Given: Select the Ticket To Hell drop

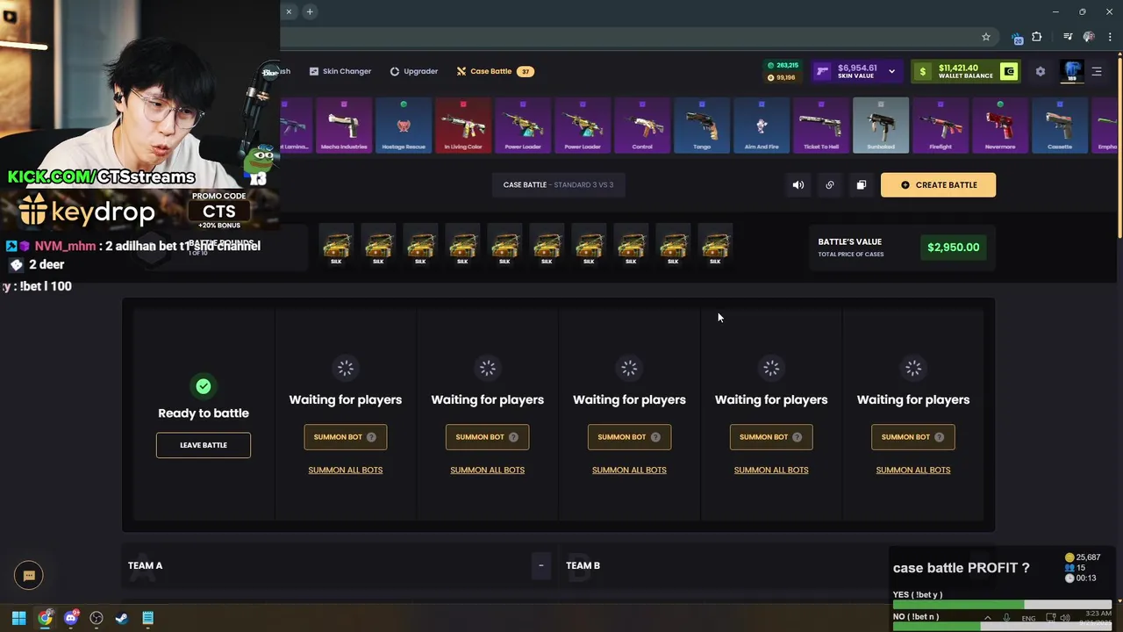Looking at the screenshot, I should click(x=821, y=126).
